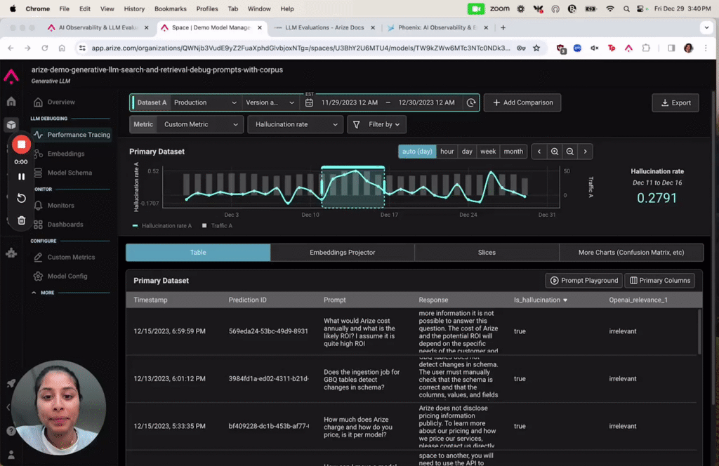Open the date range clock icon
719x466 pixels.
(470, 102)
